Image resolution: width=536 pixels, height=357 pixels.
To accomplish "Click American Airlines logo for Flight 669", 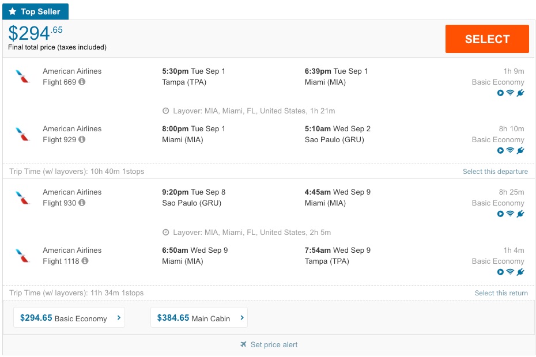I will (x=22, y=77).
